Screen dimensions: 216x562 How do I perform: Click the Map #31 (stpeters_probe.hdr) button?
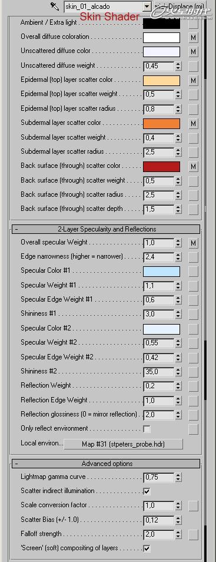(123, 444)
